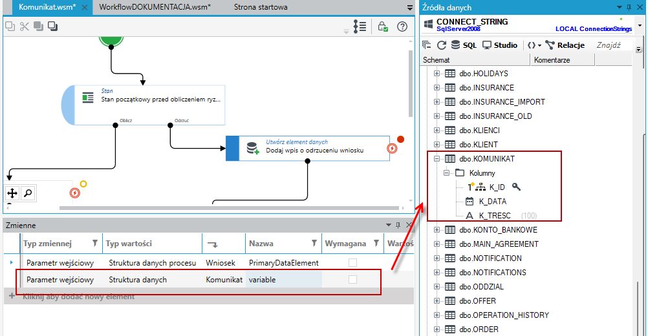Click the dbo.ORDER table icon
648x336 pixels.
tap(450, 330)
